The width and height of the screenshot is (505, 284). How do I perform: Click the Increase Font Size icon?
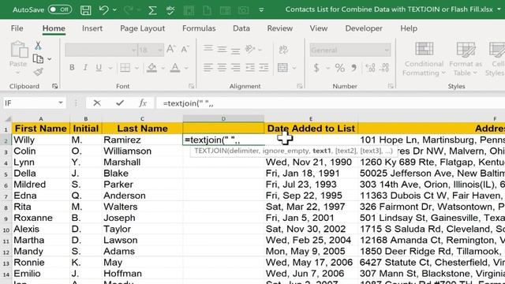(x=171, y=49)
